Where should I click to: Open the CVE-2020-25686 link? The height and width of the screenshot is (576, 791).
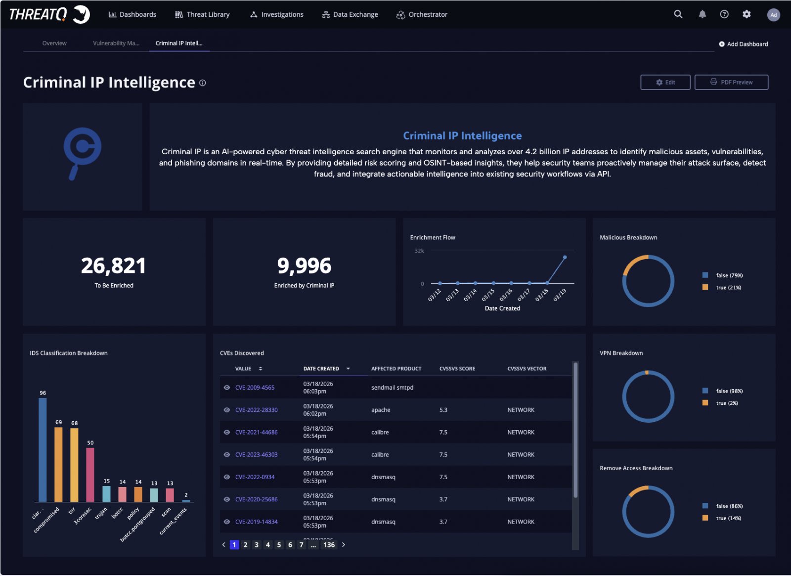click(257, 499)
